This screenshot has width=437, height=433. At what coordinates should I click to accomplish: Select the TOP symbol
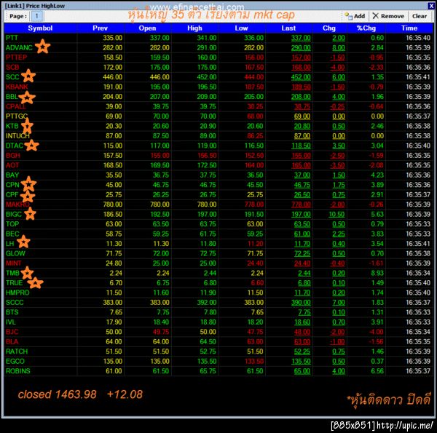point(12,224)
